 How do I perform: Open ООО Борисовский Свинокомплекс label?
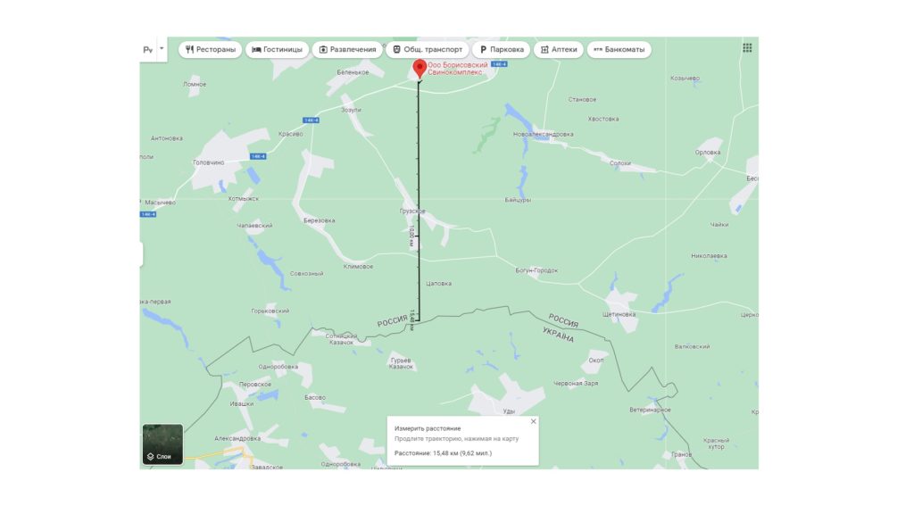click(458, 69)
